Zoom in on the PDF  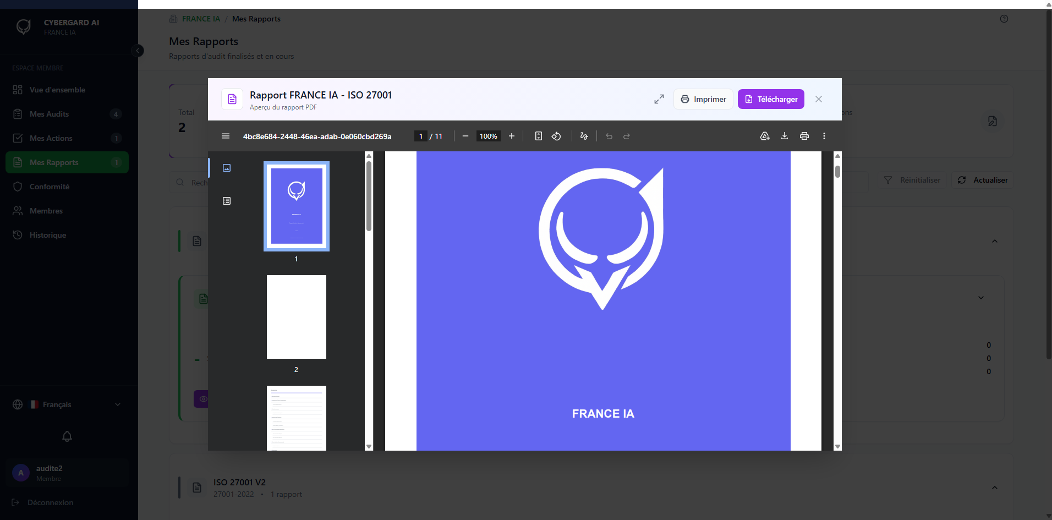tap(512, 136)
